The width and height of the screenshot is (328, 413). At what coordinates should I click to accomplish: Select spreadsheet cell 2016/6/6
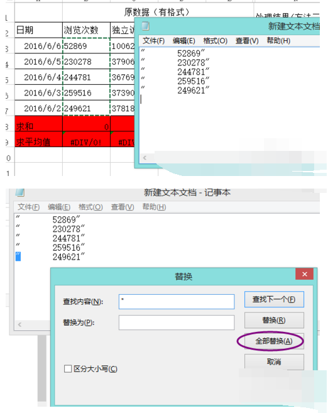click(x=39, y=46)
